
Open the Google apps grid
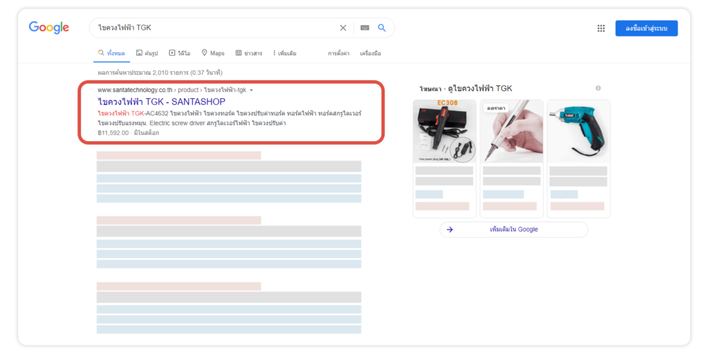(601, 28)
